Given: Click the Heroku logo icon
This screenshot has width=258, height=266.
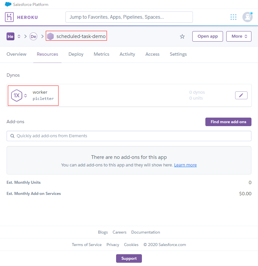Looking at the screenshot, I should 10,17.
